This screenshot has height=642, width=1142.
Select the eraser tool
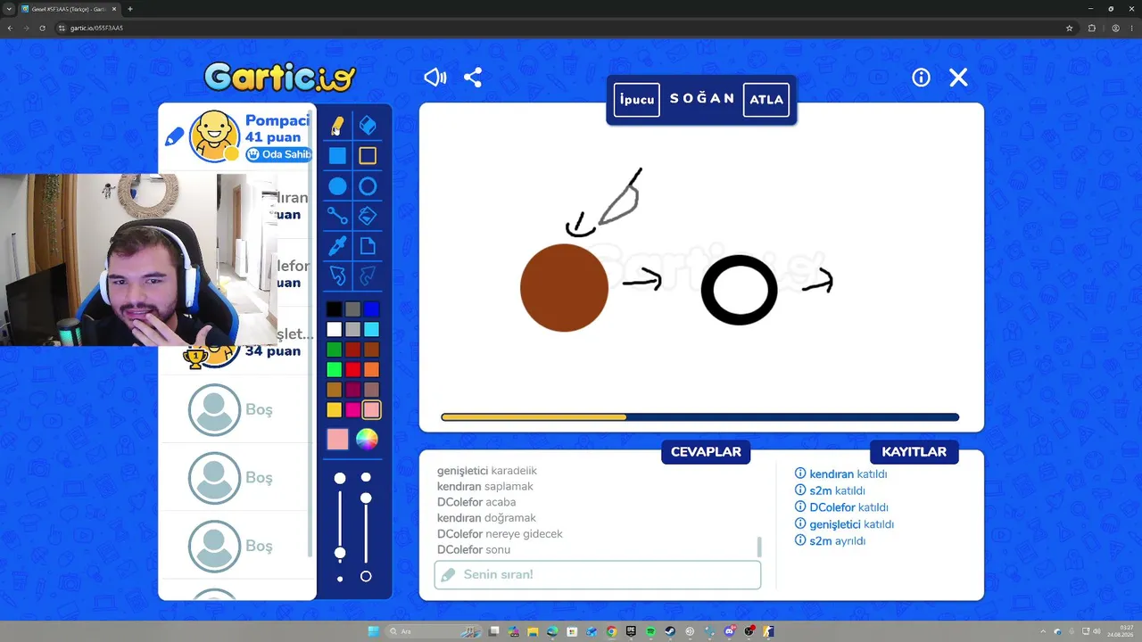coord(368,126)
